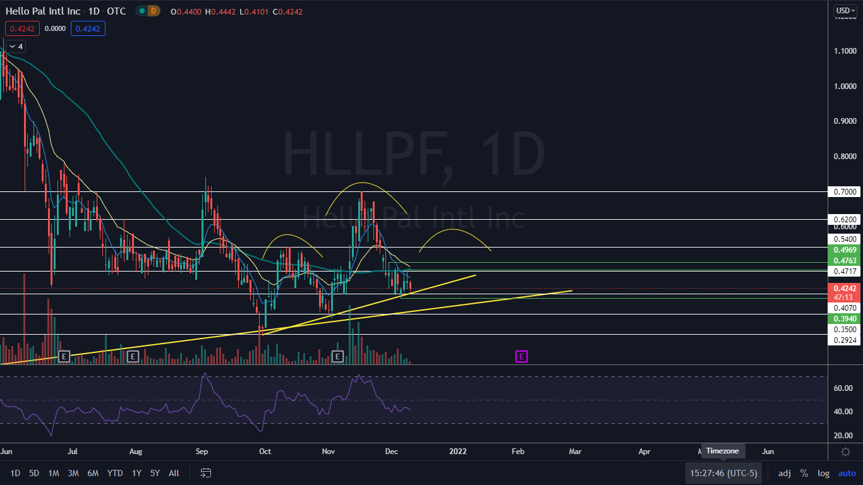Select the 1Y time range
The width and height of the screenshot is (863, 485).
point(136,473)
